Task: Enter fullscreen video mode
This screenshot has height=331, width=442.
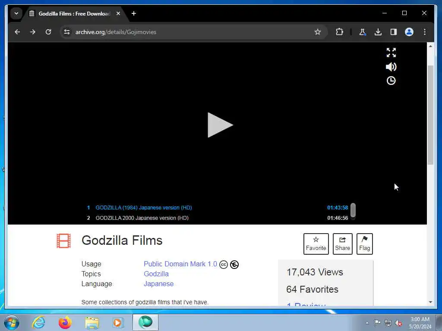Action: [x=391, y=52]
